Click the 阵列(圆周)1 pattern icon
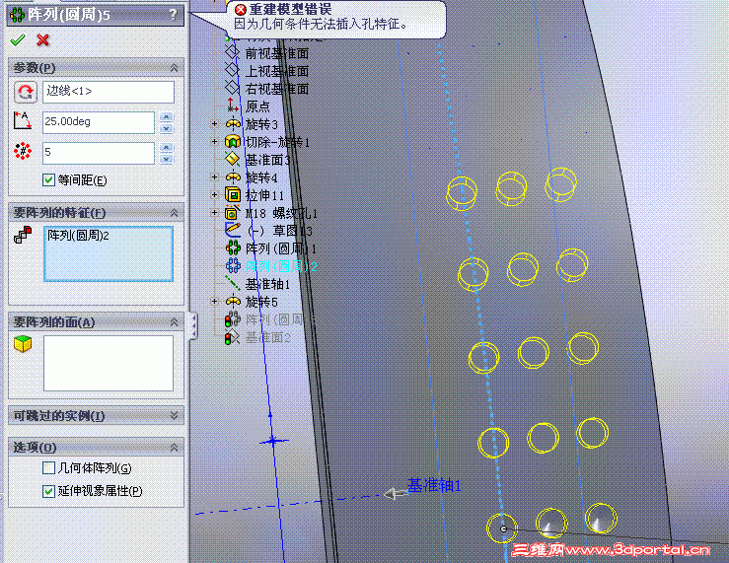This screenshot has height=563, width=729. click(x=233, y=248)
